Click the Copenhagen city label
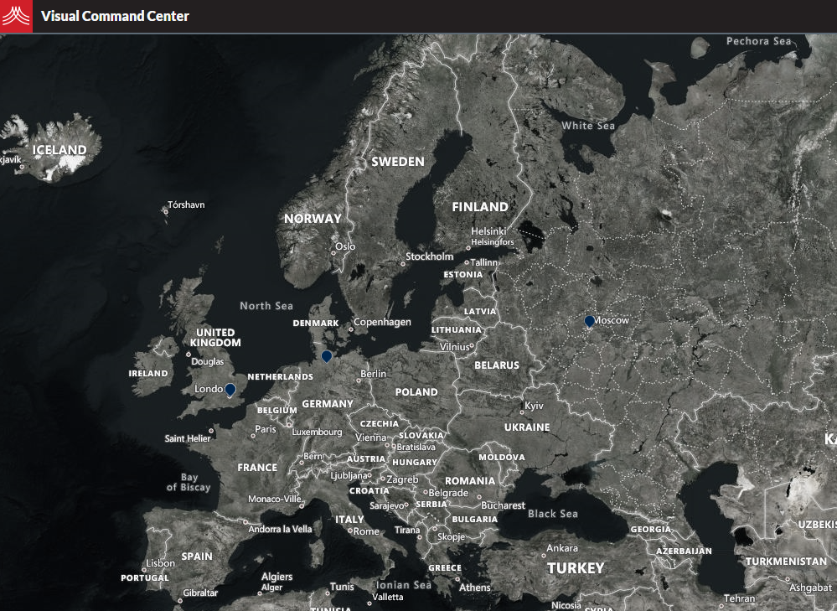 [x=382, y=322]
